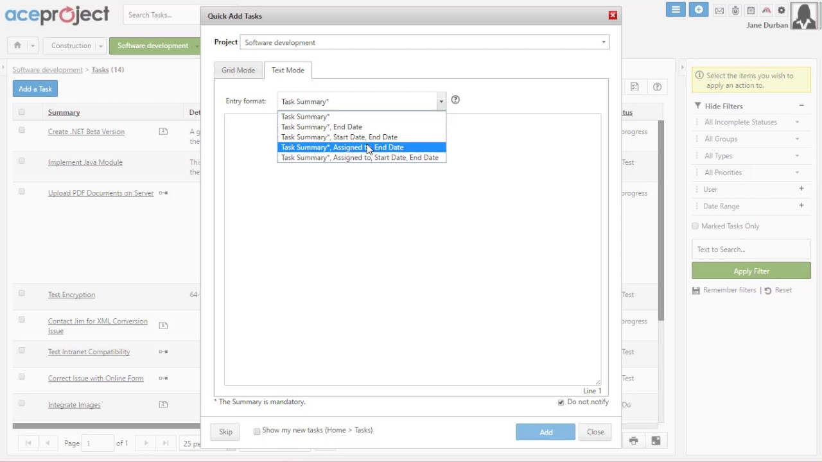This screenshot has width=822, height=462.
Task: Click comments icon beside Integrate Images
Action: pos(163,405)
